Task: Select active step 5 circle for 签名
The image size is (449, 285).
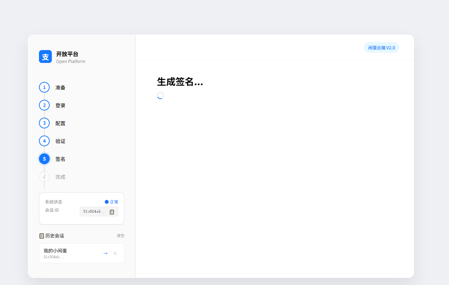Action: coord(44,159)
